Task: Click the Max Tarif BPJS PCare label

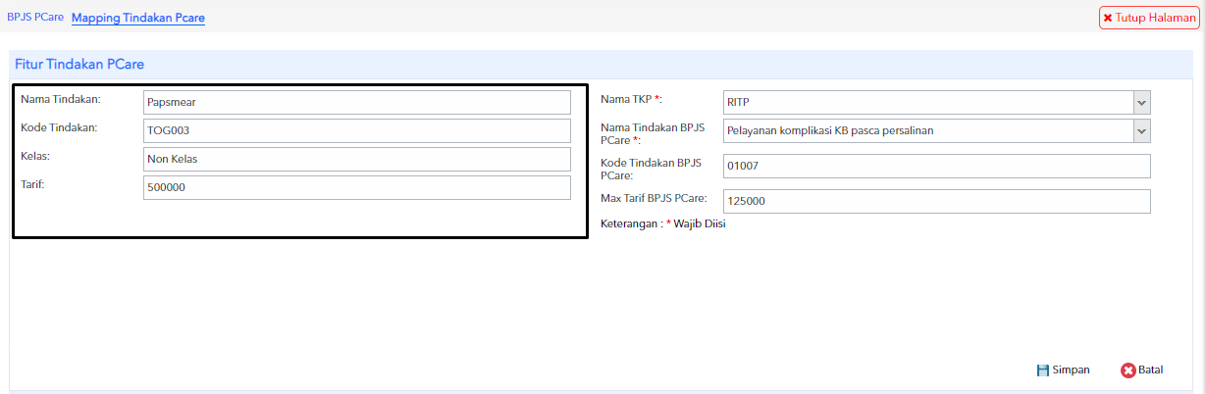Action: [x=654, y=198]
